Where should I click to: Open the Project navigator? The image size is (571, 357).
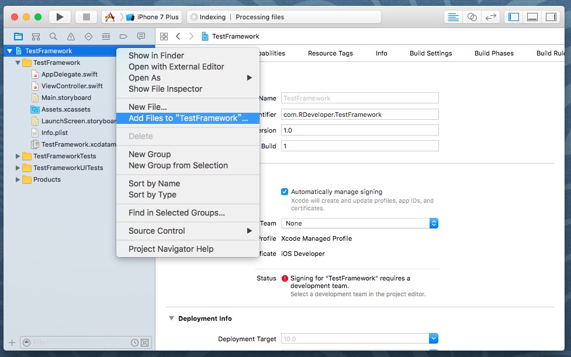[x=18, y=36]
